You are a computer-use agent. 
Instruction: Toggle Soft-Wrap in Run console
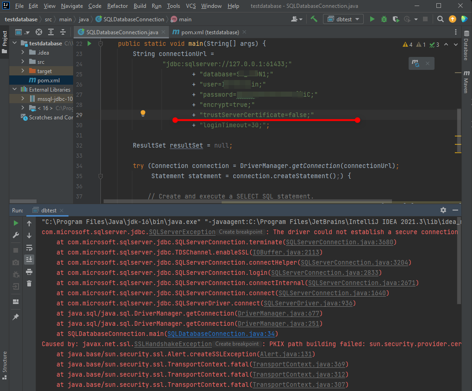click(29, 248)
